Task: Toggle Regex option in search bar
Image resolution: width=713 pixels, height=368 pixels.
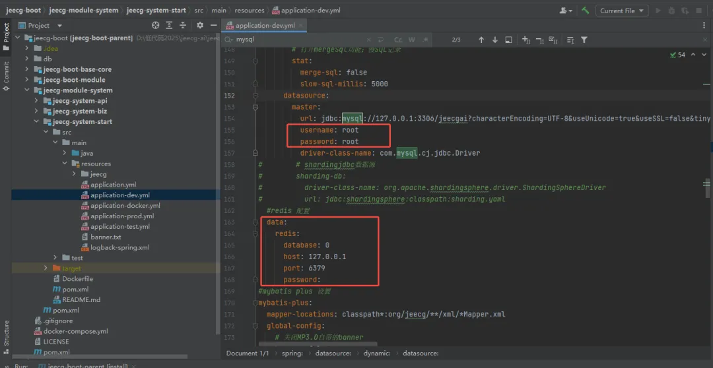Action: point(425,40)
